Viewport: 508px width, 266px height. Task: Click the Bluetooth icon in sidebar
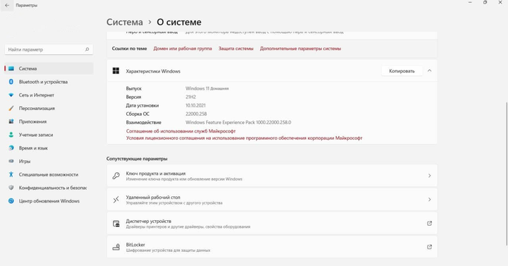(11, 82)
